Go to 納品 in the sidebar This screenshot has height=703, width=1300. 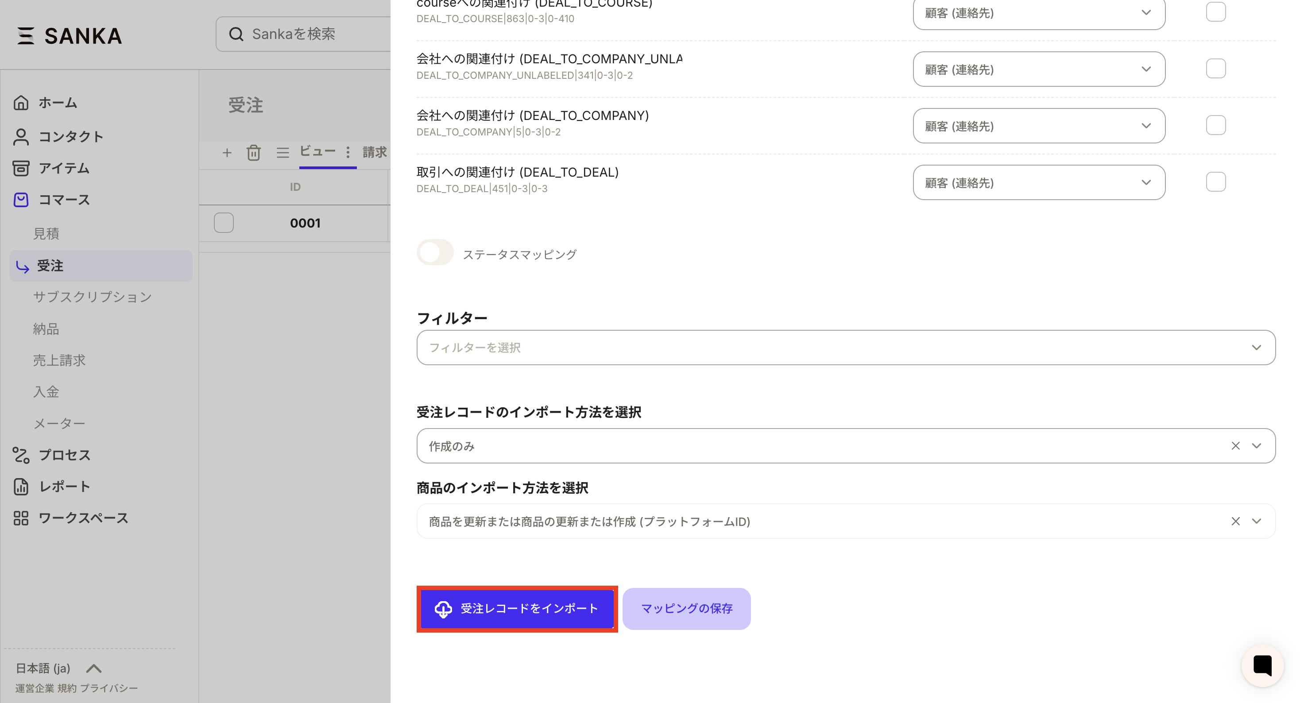(x=46, y=329)
